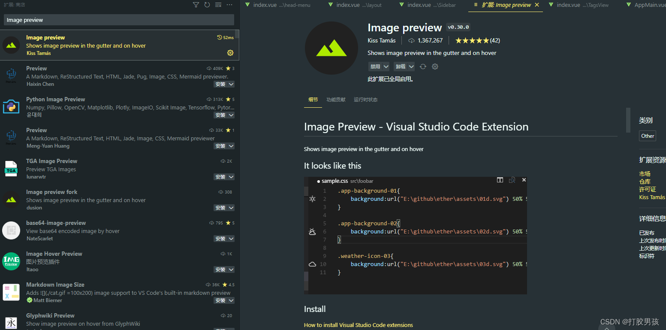Open the 市场 marketplace resource link
The height and width of the screenshot is (330, 666).
[645, 174]
